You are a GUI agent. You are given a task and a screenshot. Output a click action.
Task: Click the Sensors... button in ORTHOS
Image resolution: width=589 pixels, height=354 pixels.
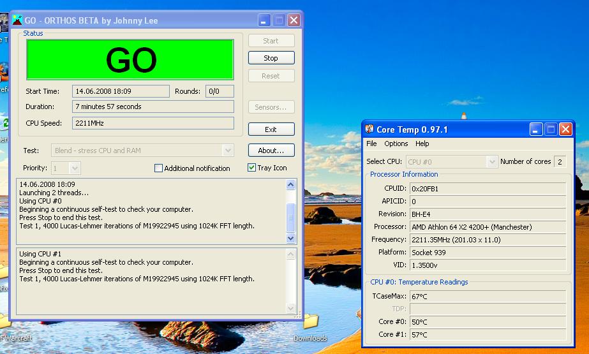coord(271,107)
